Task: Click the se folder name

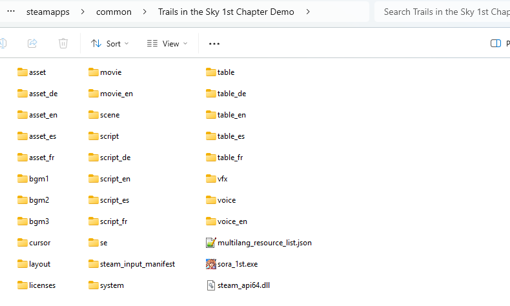Action: click(x=104, y=243)
